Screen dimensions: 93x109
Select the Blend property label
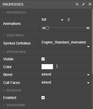(x=8, y=75)
